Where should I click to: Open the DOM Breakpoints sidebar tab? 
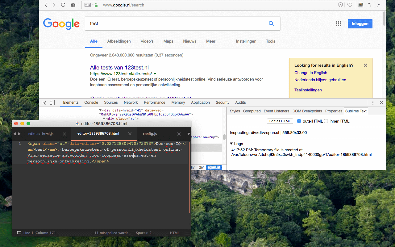[x=307, y=111]
